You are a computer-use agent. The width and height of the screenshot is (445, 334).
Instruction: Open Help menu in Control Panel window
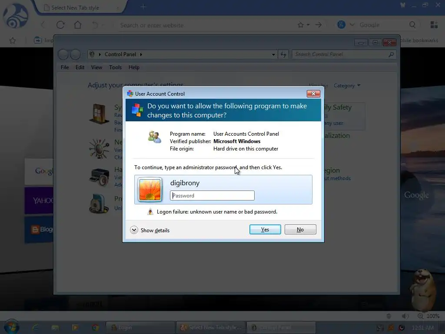pos(134,67)
